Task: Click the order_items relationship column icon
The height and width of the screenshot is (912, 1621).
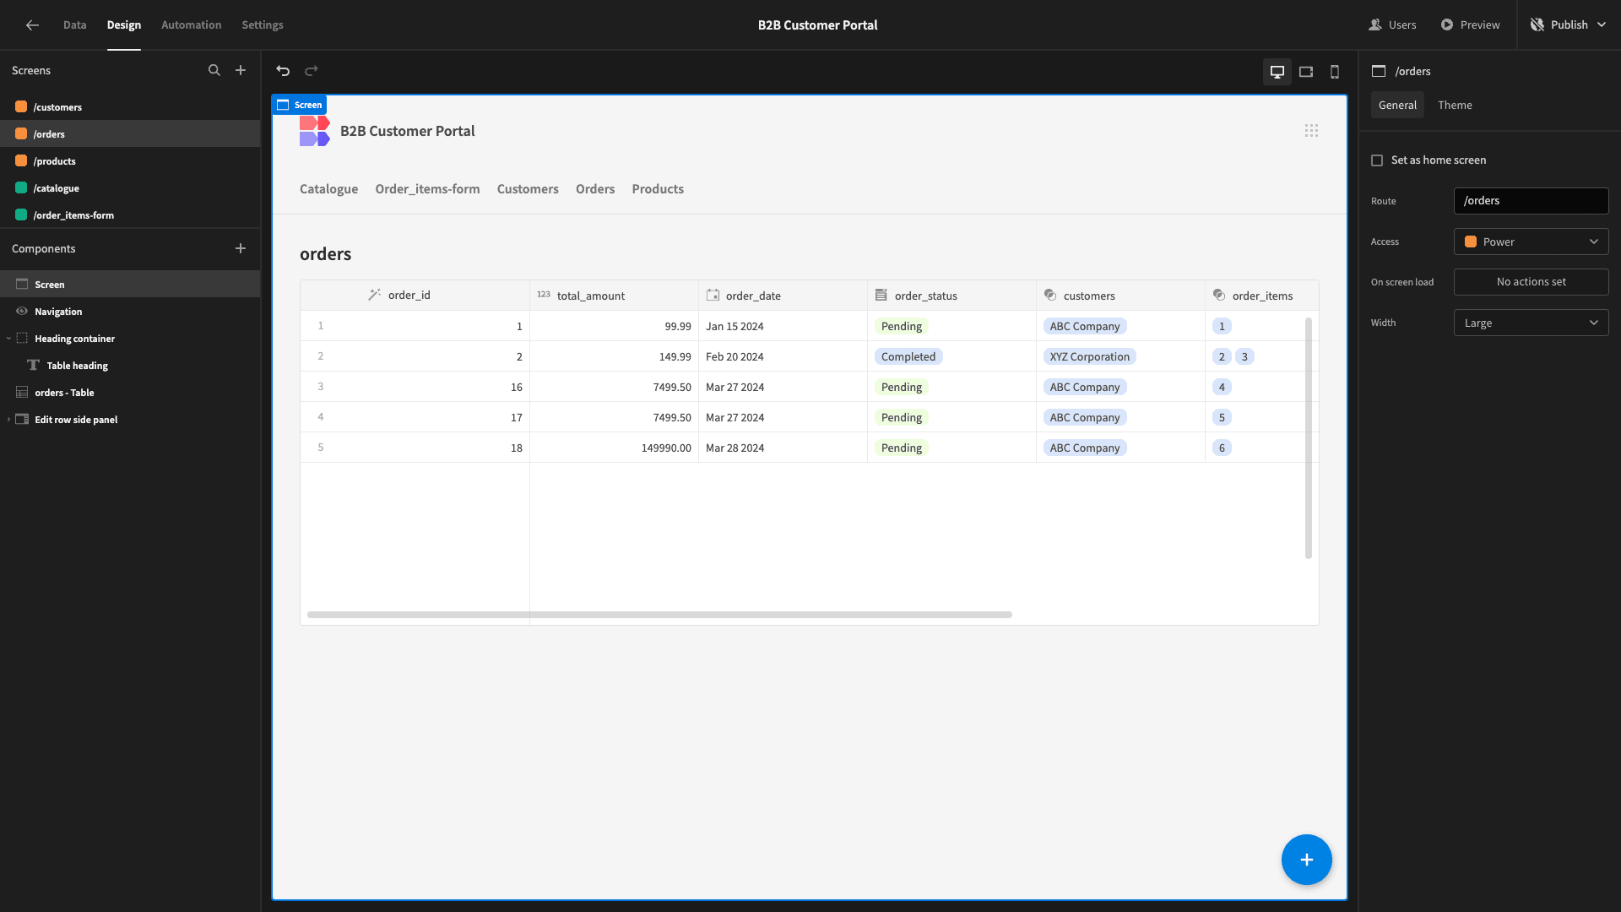Action: [1219, 295]
